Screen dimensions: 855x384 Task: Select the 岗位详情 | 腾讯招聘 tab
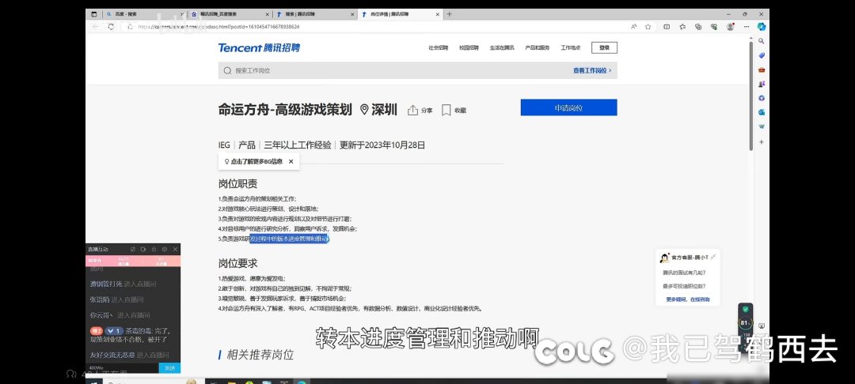tap(400, 14)
